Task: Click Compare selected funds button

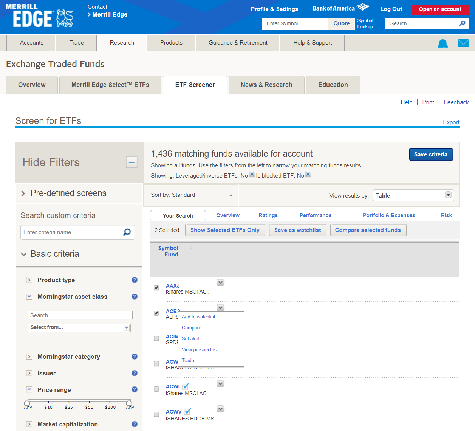Action: tap(368, 230)
